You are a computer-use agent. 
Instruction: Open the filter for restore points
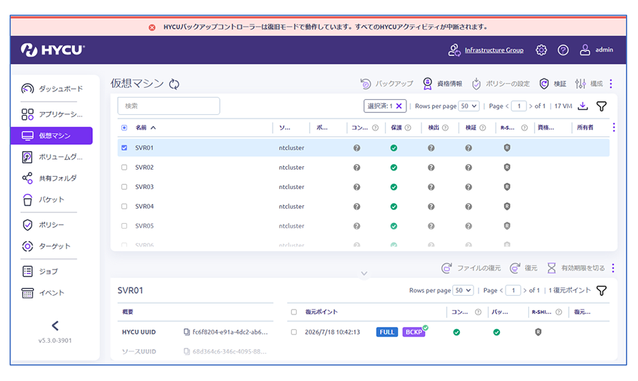coord(601,290)
